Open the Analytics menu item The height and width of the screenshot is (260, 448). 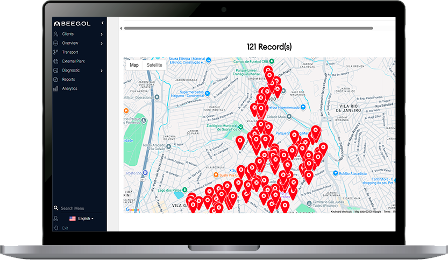[69, 88]
